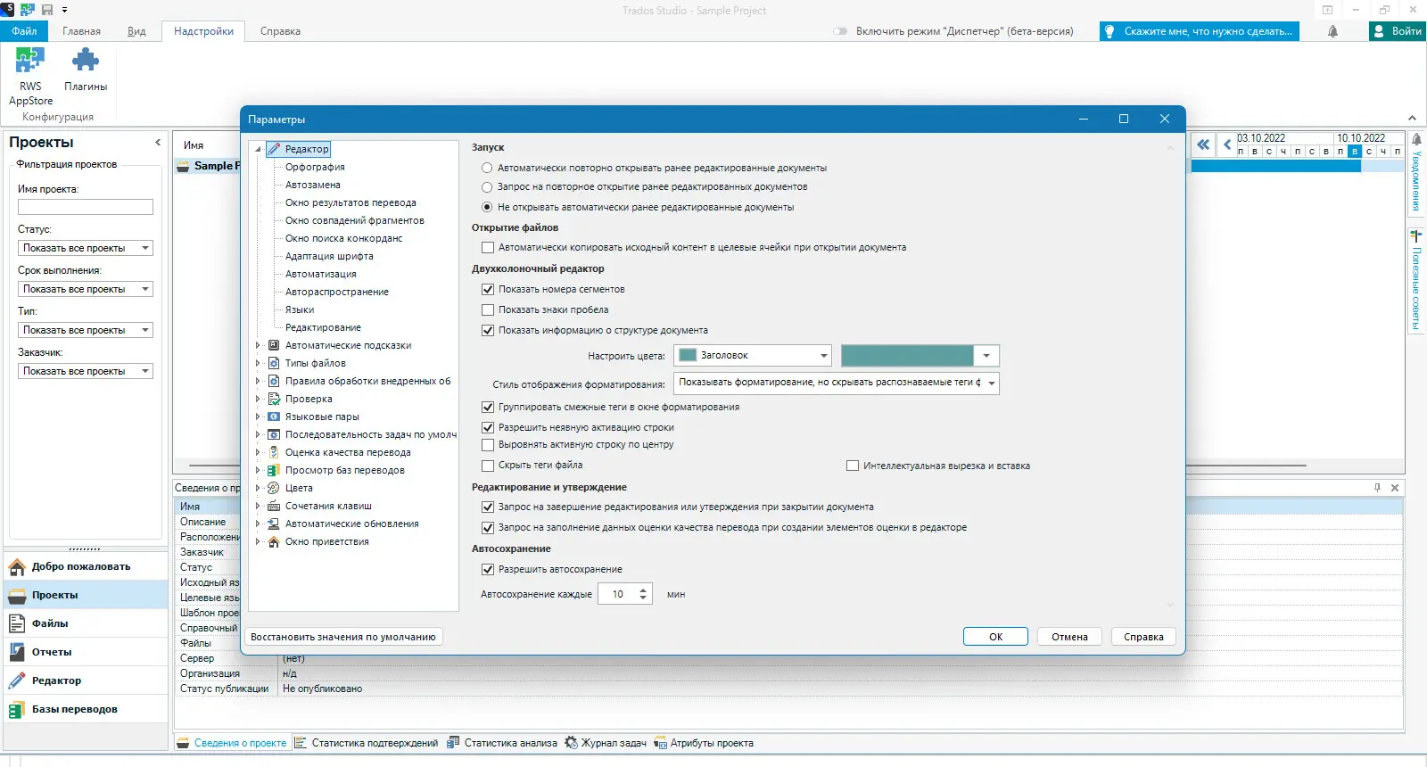This screenshot has height=767, width=1427.
Task: Toggle "Скрыть теги файла" checkbox
Action: point(488,466)
